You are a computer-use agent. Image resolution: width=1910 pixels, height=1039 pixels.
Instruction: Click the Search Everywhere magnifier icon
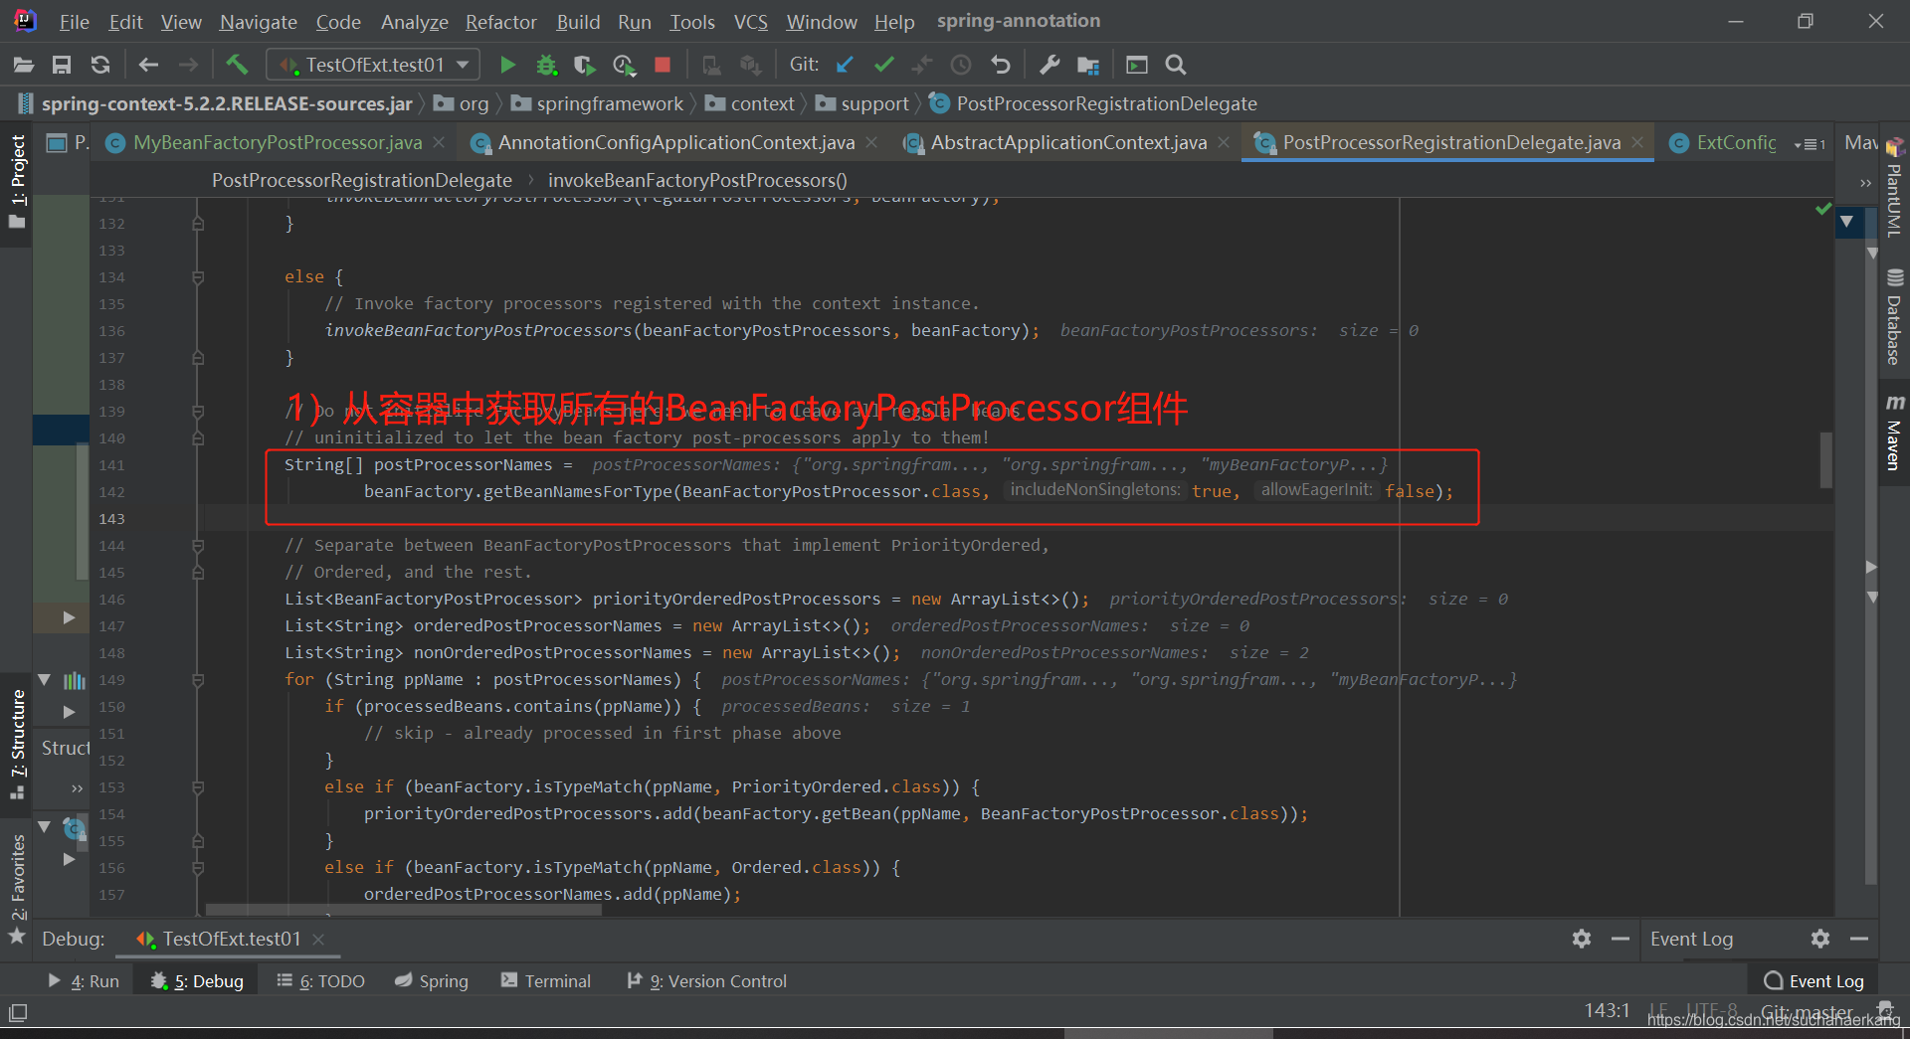[x=1176, y=65]
